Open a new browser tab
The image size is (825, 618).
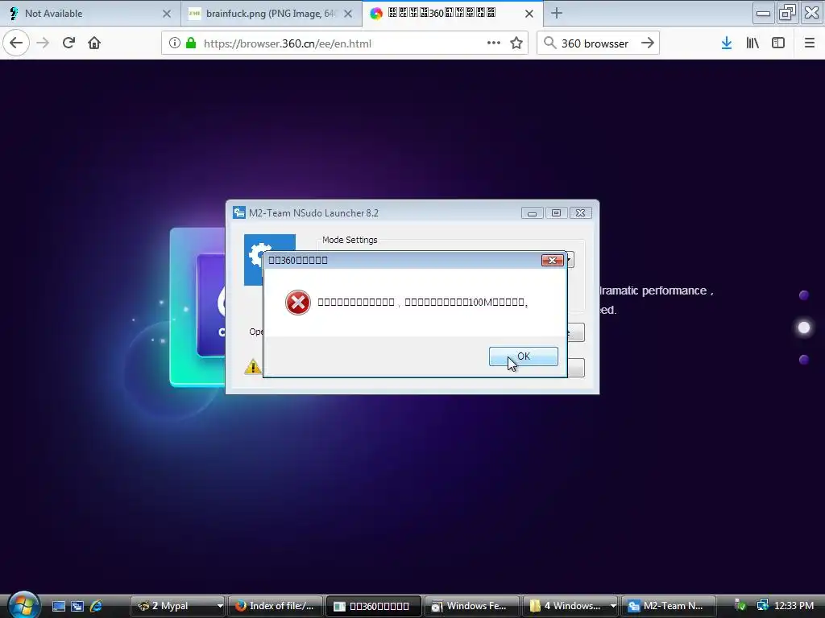tap(556, 14)
